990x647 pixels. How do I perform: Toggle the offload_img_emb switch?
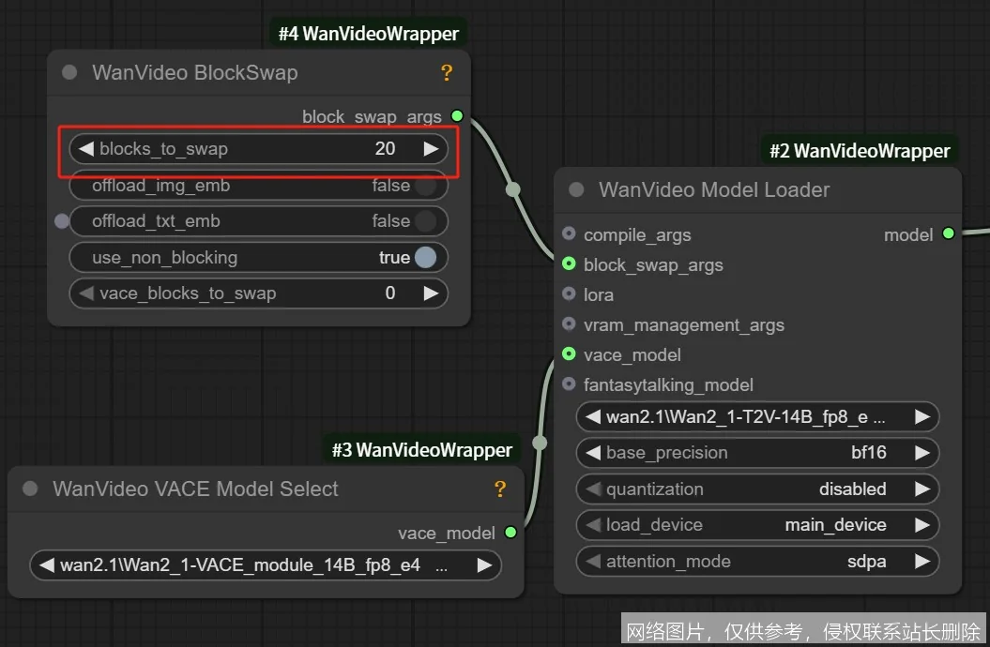click(x=425, y=186)
